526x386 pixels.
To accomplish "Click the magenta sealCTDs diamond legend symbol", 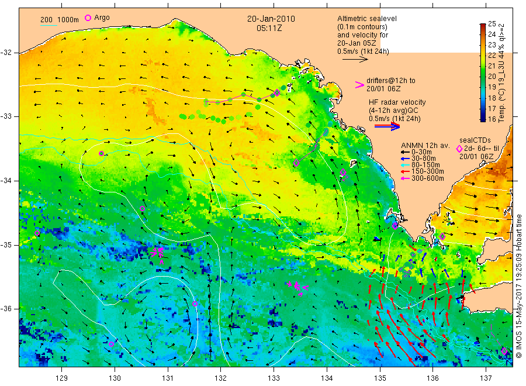I will [x=459, y=149].
